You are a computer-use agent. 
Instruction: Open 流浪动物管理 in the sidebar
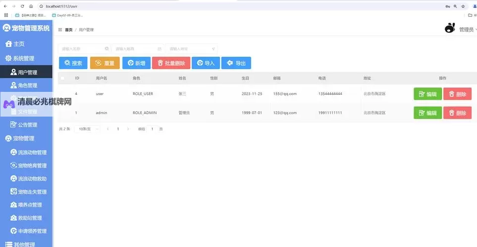point(26,152)
